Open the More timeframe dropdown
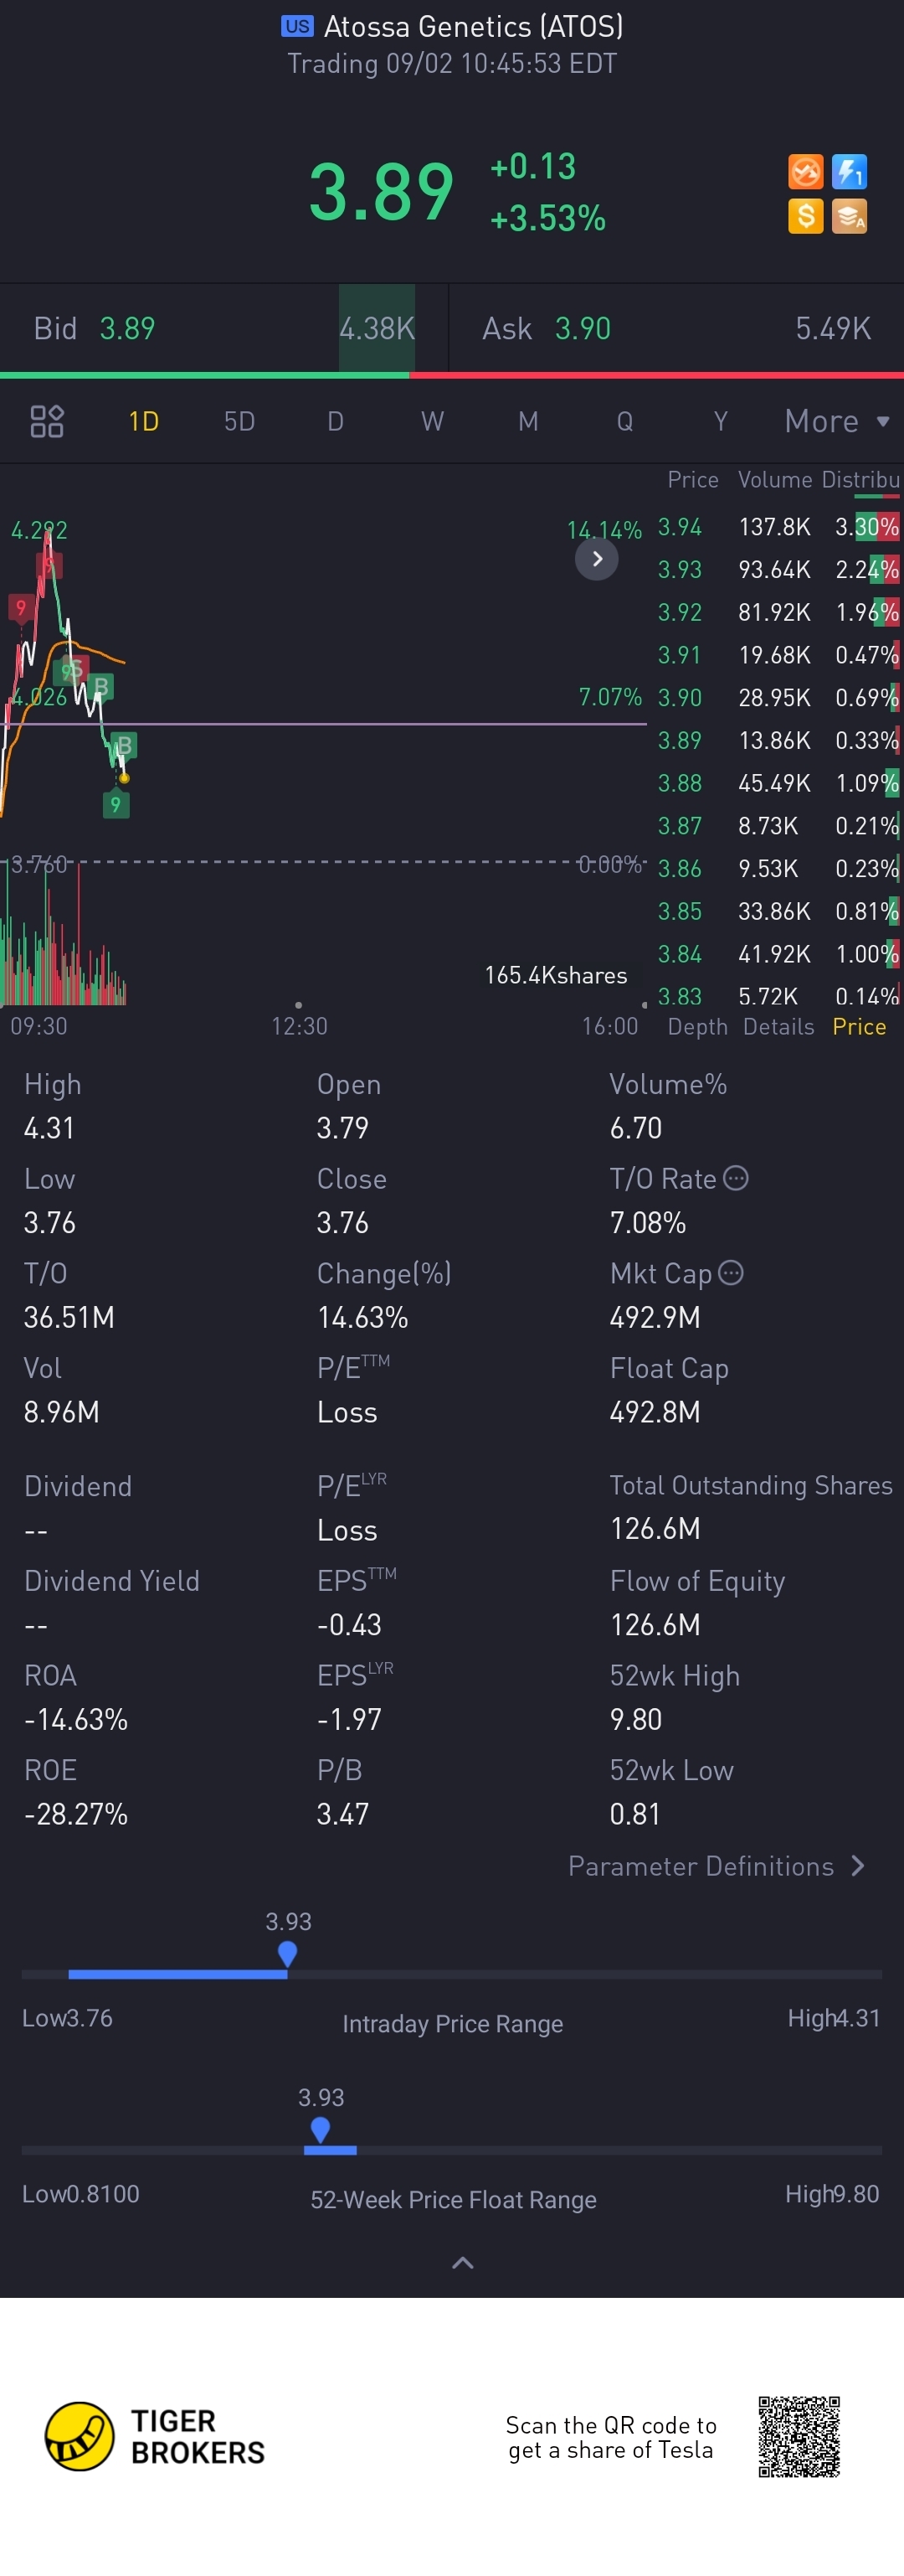Viewport: 904px width, 2576px height. coord(836,421)
